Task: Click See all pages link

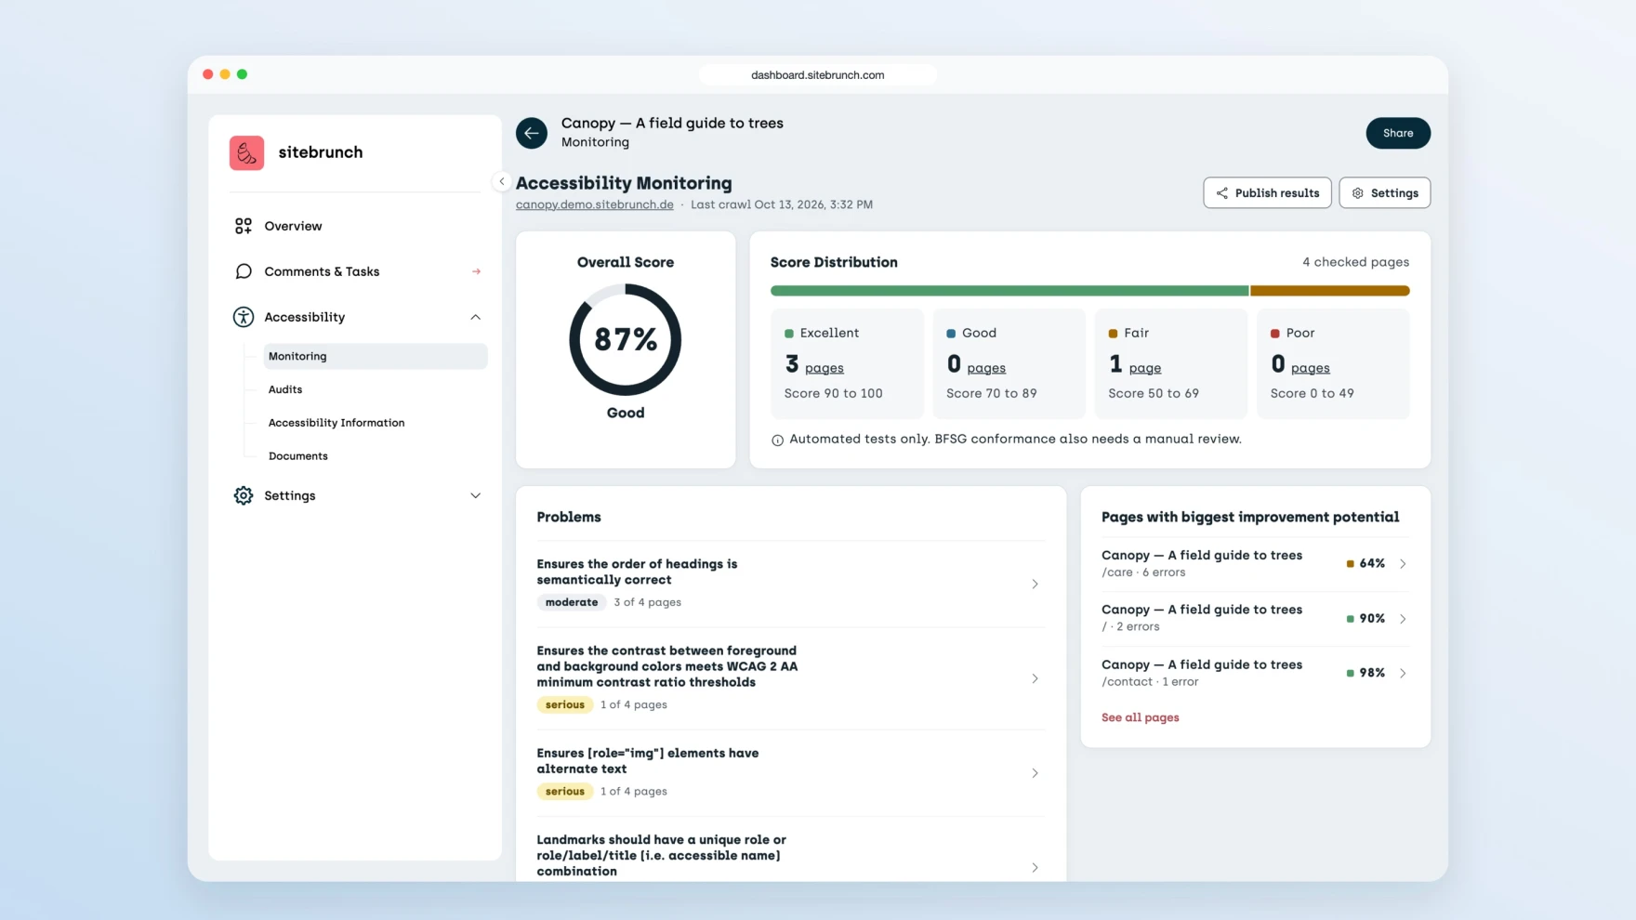Action: [x=1140, y=717]
